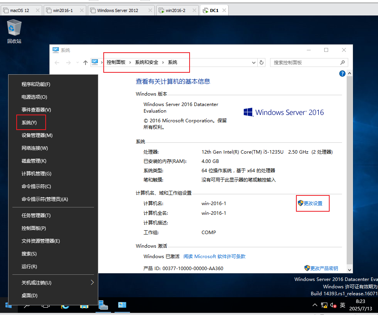Screen dimensions: 378x315
Task: Launch 设备管理器(M) from the menu
Action: point(53,135)
